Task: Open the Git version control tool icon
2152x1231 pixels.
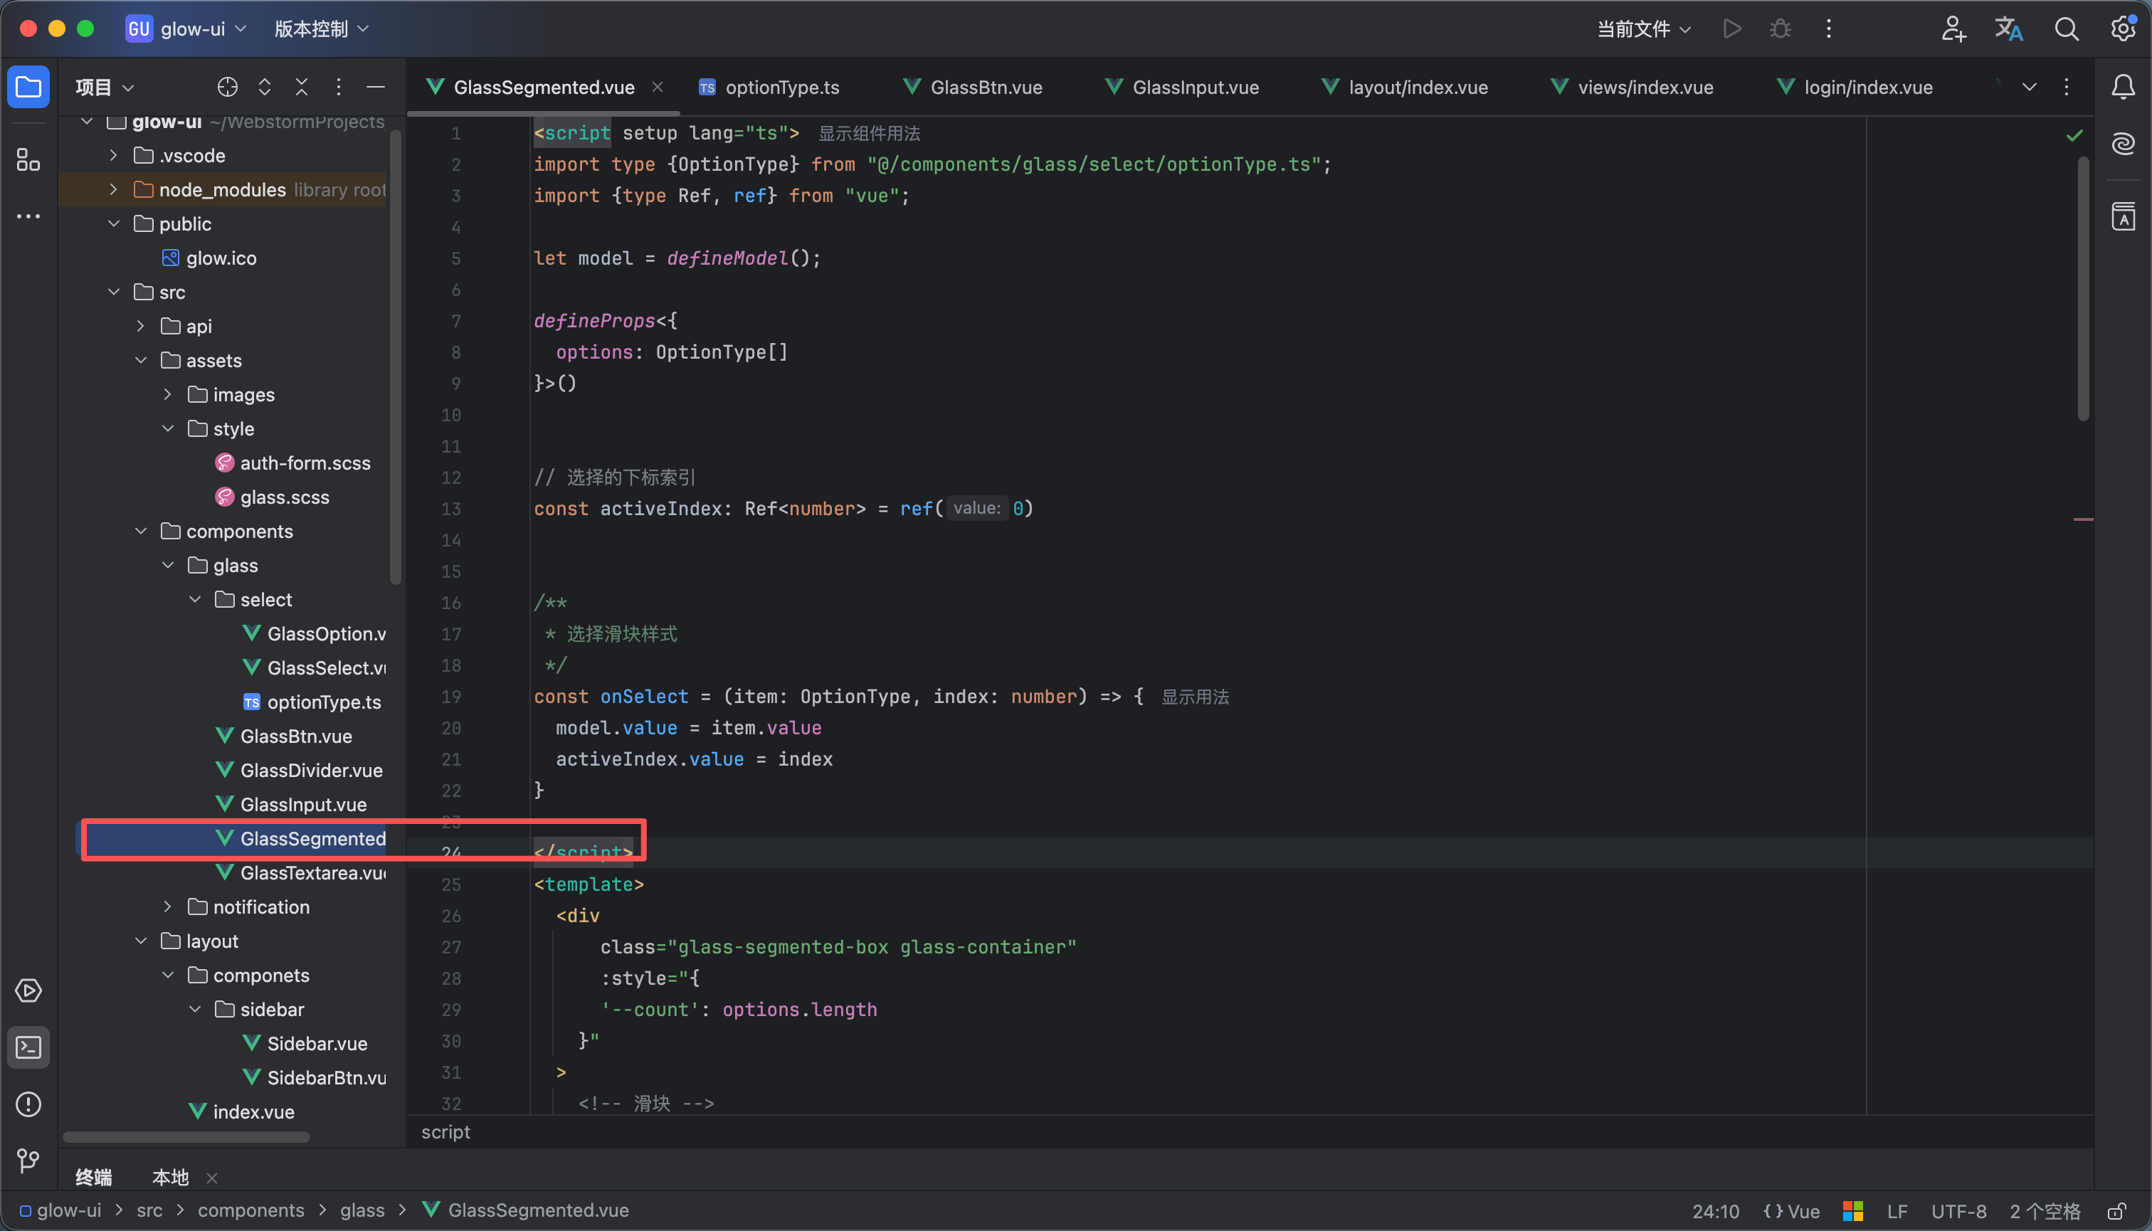Action: (x=28, y=1160)
